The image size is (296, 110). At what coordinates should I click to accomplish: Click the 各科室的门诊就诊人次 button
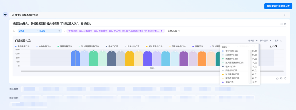(278, 6)
